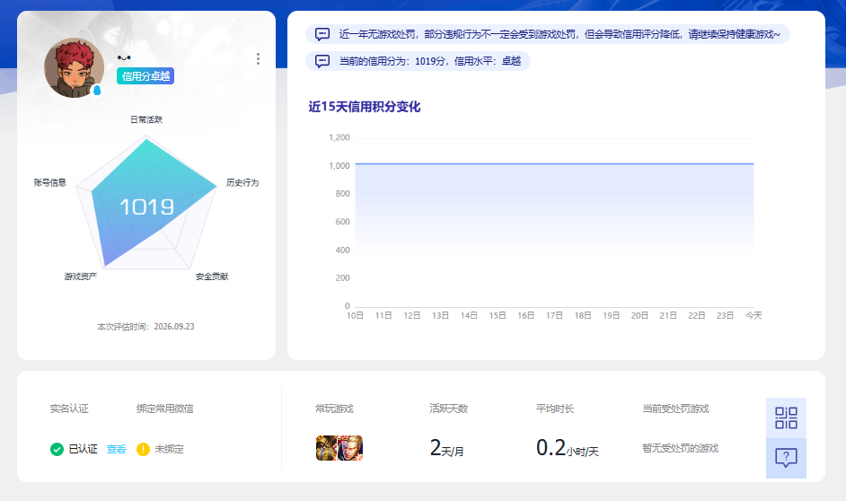
Task: Click the 绑定常用微信 heading
Action: pos(164,409)
